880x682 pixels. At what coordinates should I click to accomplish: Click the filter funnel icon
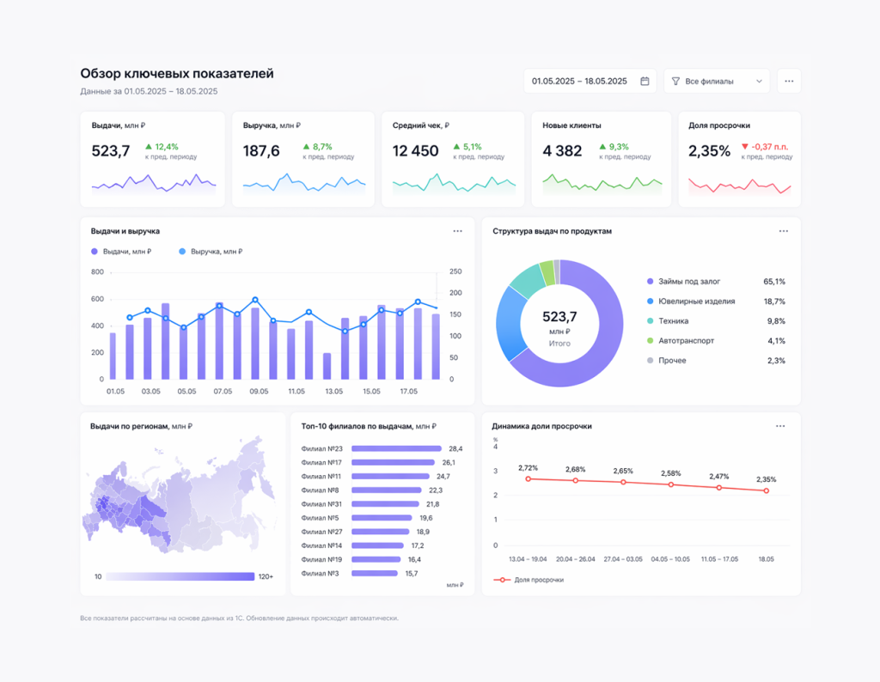coord(675,82)
